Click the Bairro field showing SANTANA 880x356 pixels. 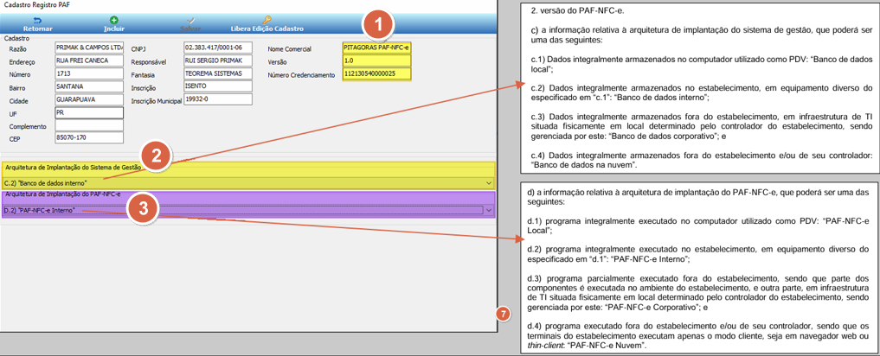tap(88, 87)
